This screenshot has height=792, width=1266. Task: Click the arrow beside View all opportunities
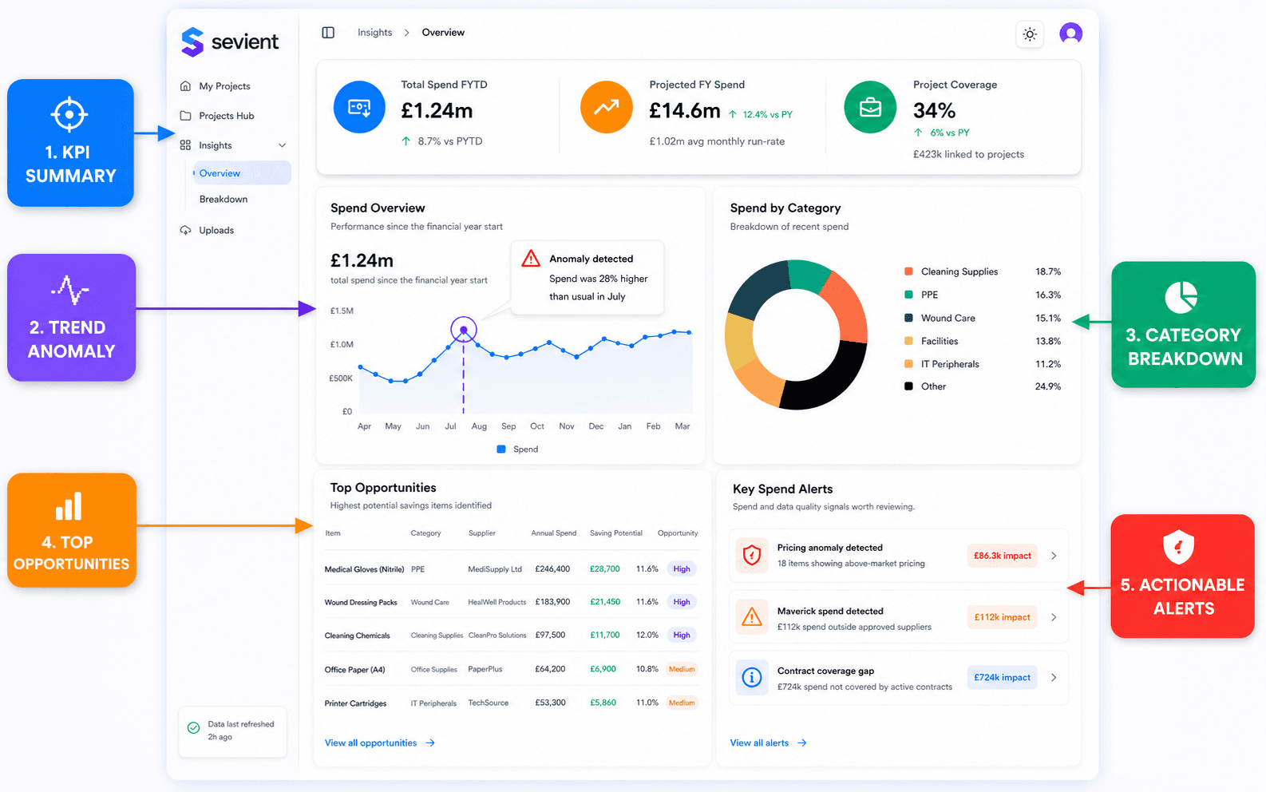430,743
